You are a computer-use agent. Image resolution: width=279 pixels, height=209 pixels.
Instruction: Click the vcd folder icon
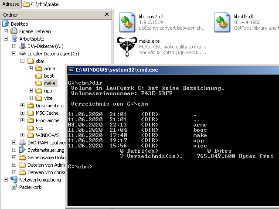pyautogui.click(x=31, y=128)
